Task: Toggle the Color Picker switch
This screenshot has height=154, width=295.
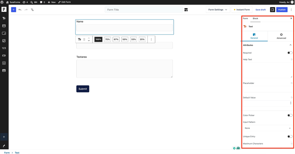Action: (x=290, y=115)
